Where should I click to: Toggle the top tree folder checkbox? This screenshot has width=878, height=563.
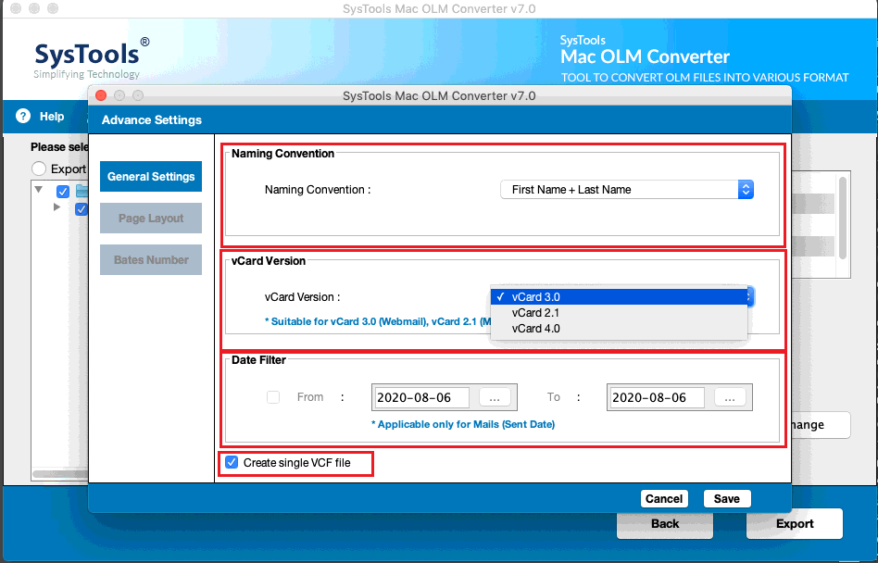tap(63, 192)
